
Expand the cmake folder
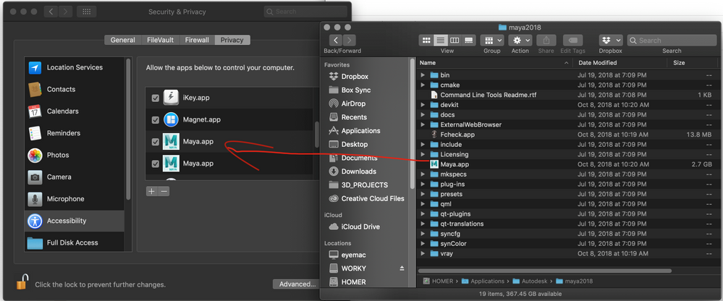[423, 85]
